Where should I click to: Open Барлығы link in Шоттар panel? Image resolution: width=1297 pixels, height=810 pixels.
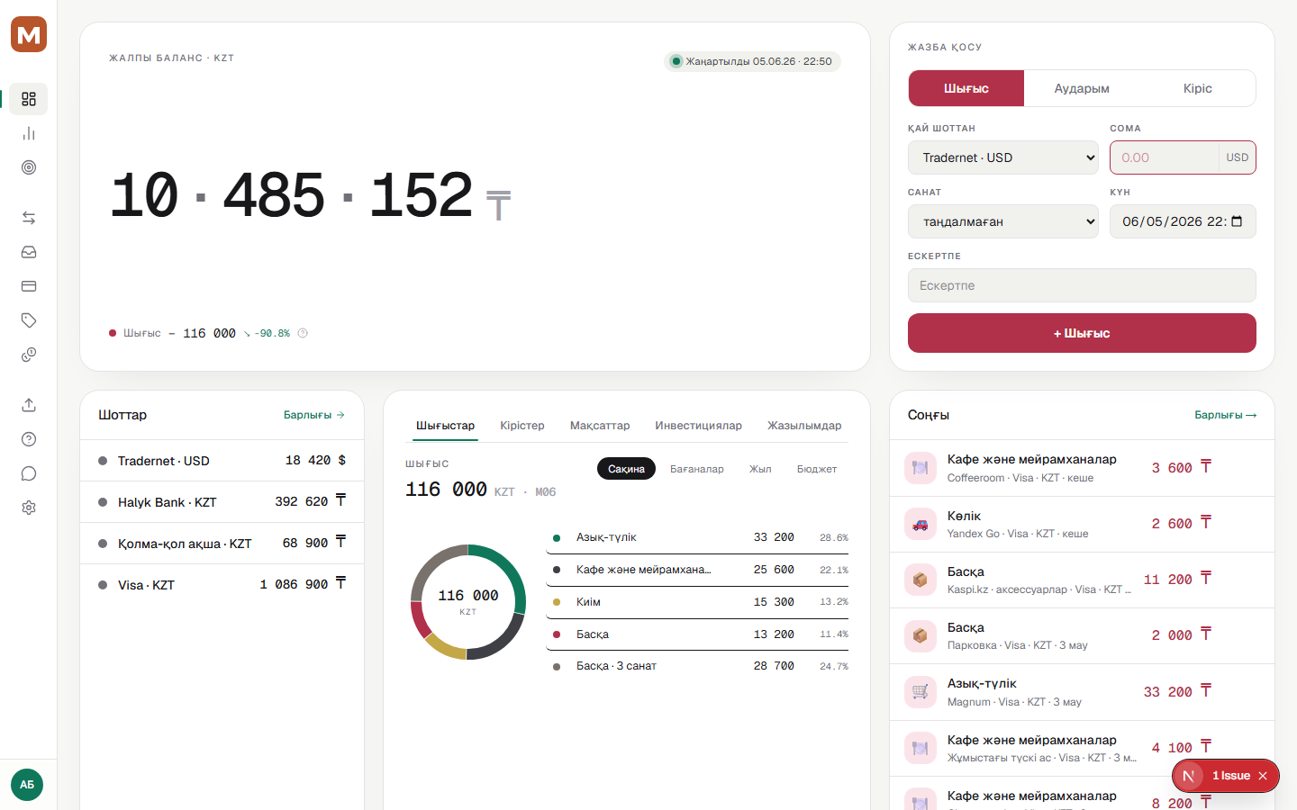tap(314, 415)
